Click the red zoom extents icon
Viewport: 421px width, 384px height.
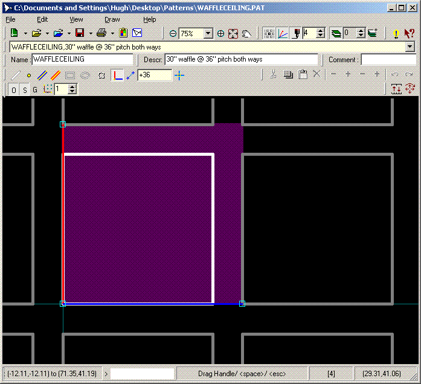(x=233, y=34)
